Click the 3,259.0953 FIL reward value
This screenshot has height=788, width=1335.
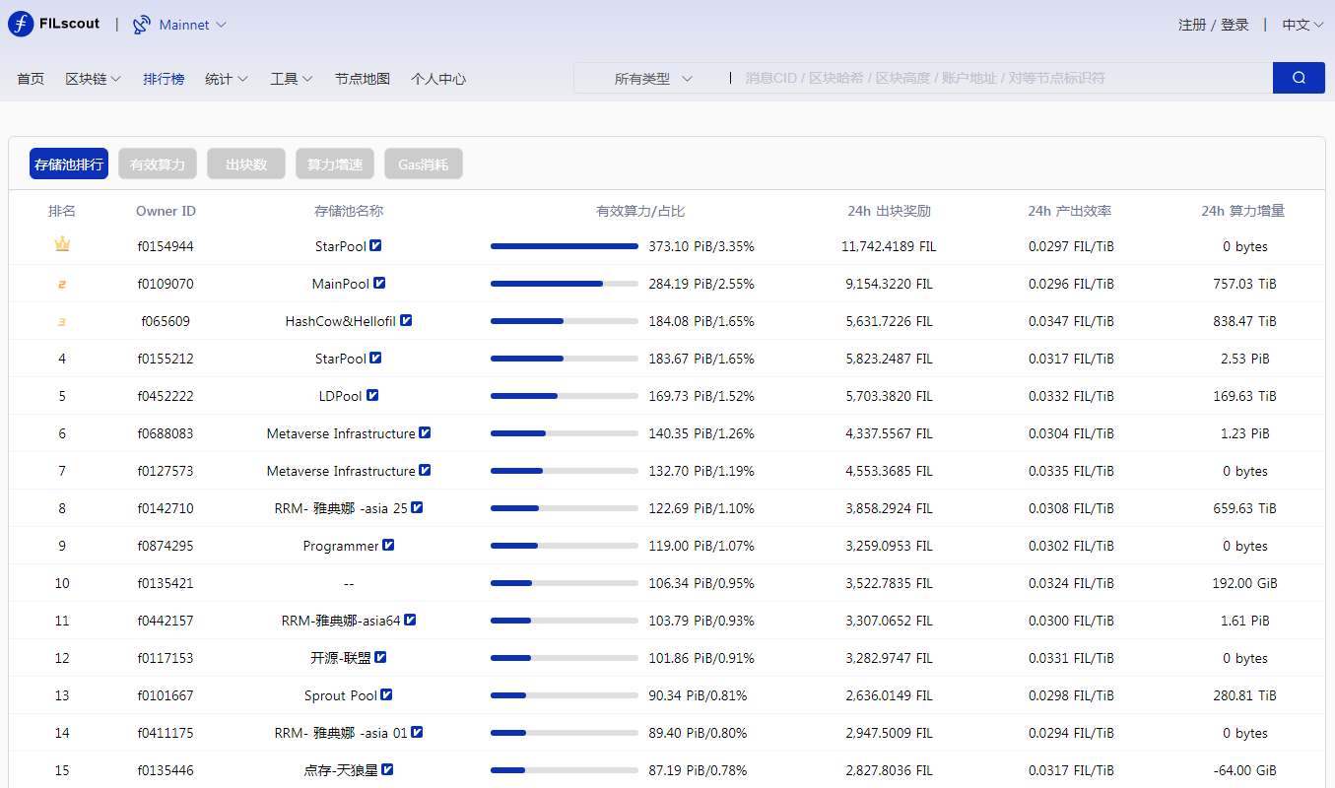(889, 546)
